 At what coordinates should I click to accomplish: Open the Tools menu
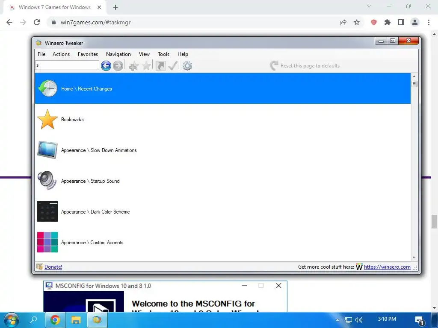[x=164, y=54]
